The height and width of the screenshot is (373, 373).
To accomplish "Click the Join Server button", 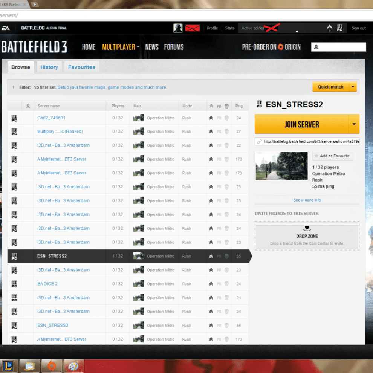I will click(x=301, y=124).
